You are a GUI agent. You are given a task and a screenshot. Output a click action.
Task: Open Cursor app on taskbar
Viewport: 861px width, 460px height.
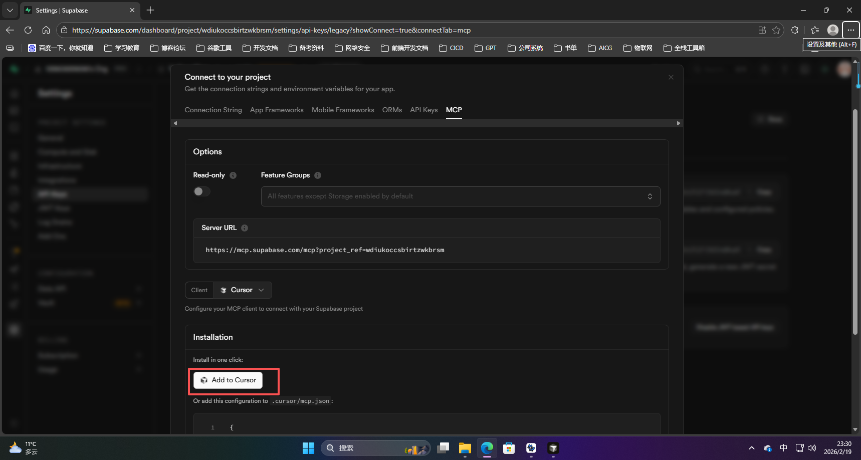click(x=553, y=448)
